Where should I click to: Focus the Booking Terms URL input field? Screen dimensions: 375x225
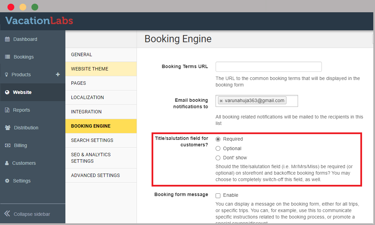(x=268, y=67)
